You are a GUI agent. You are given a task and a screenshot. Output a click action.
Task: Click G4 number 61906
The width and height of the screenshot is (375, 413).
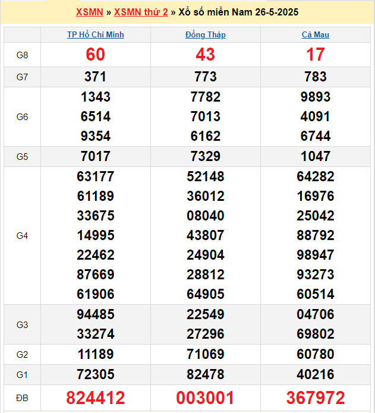(x=96, y=294)
